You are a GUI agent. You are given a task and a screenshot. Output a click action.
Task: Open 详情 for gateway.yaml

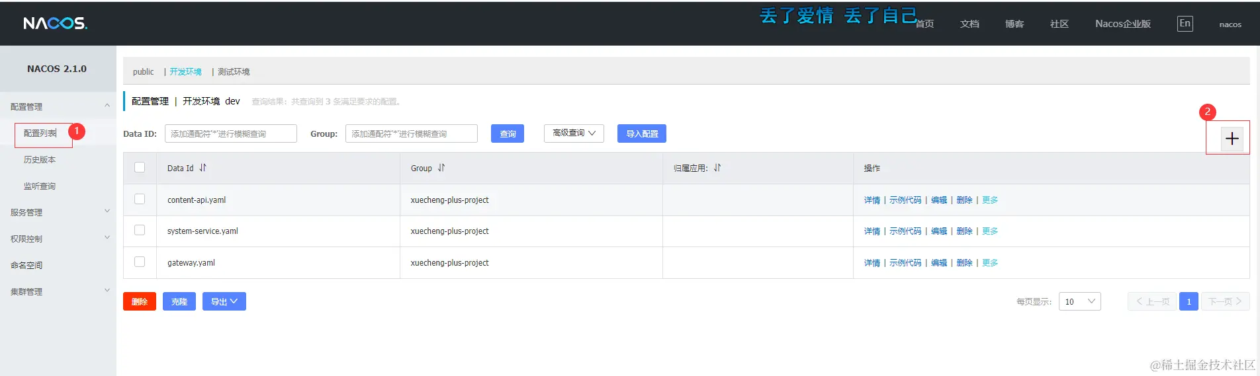pyautogui.click(x=872, y=263)
